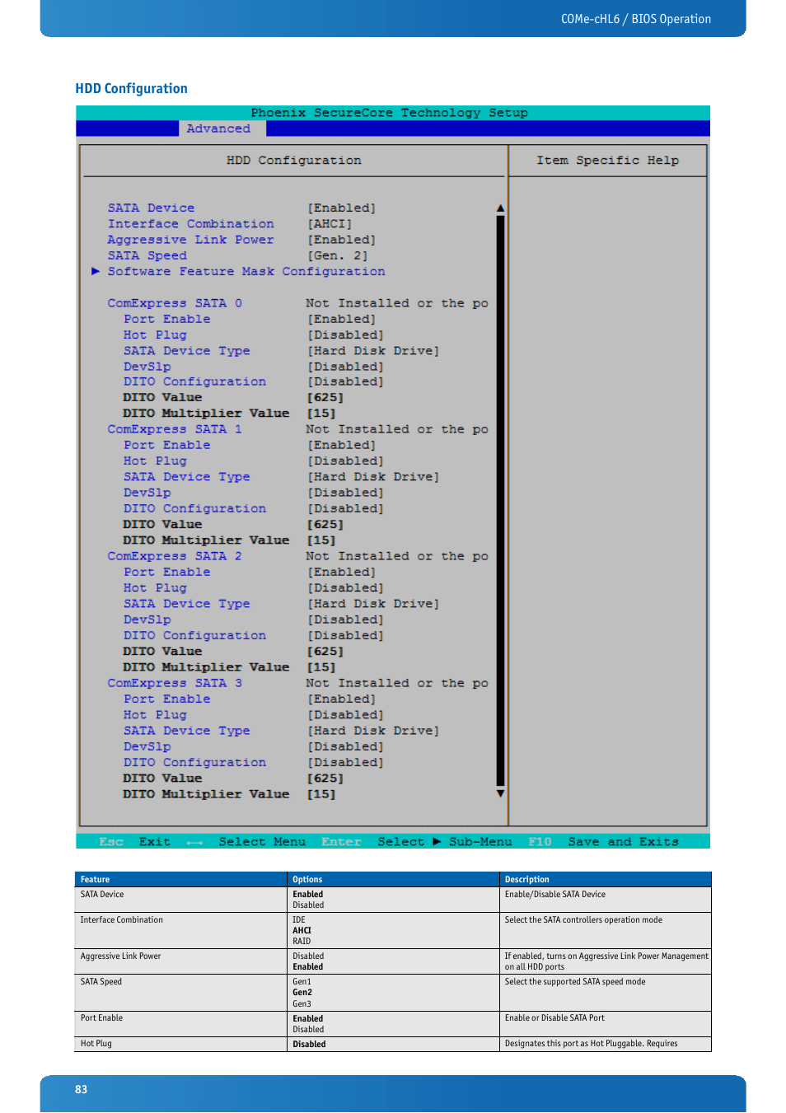Click DITO Value [625] under ComExpress SATA 0
This screenshot has height=1113, width=786.
(325, 397)
